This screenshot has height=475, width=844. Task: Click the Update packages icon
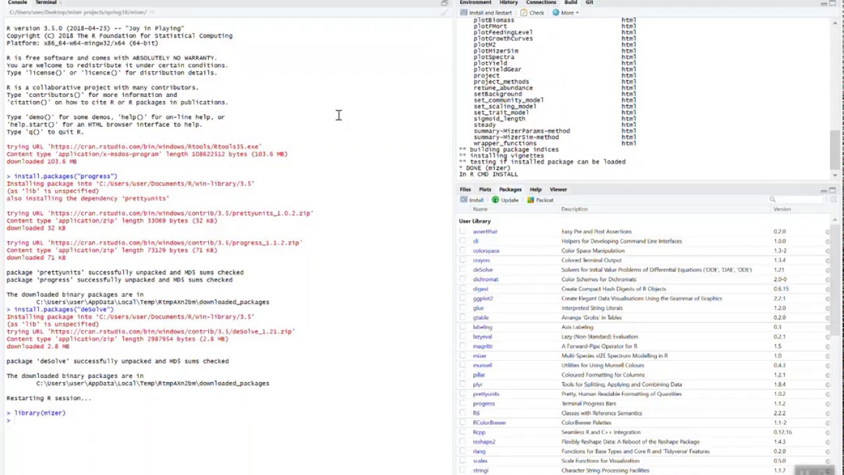[x=495, y=200]
